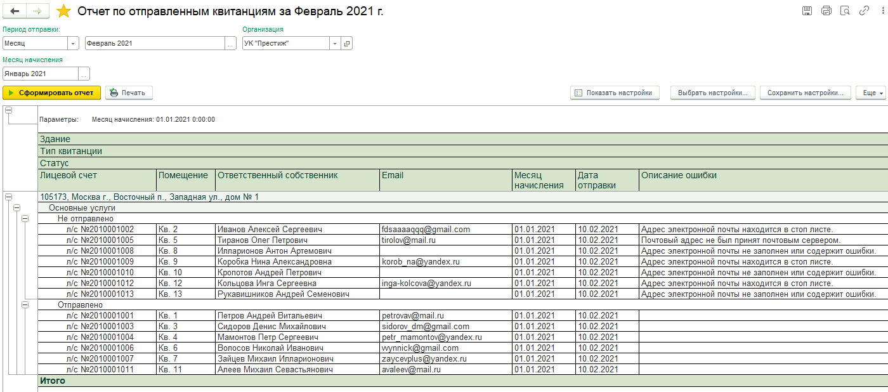Select cell Коробка Нина Александровна
The height and width of the screenshot is (392, 888).
297,261
